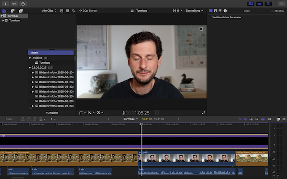Collapse the 23.06.2025 date group
This screenshot has height=179, width=287.
(30, 68)
